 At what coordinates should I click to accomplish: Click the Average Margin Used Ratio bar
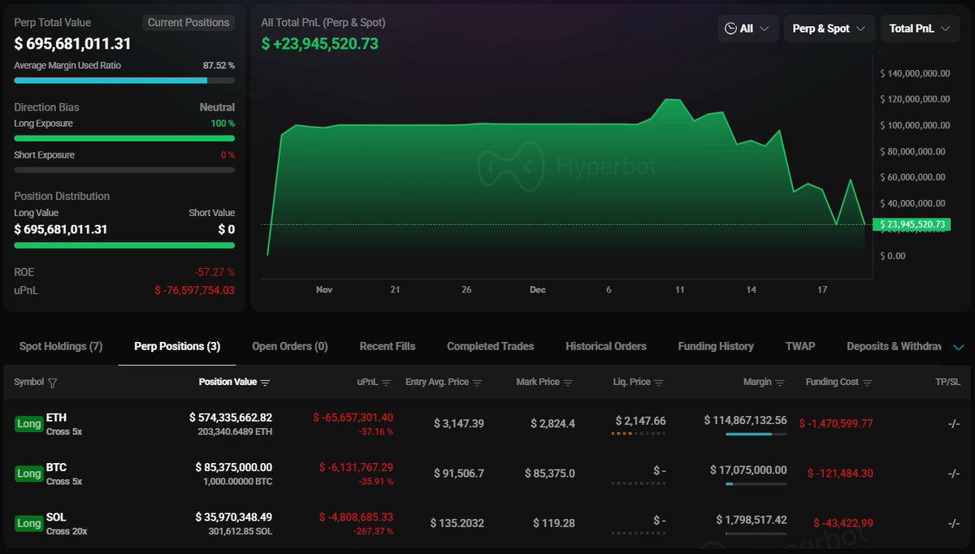[x=124, y=80]
